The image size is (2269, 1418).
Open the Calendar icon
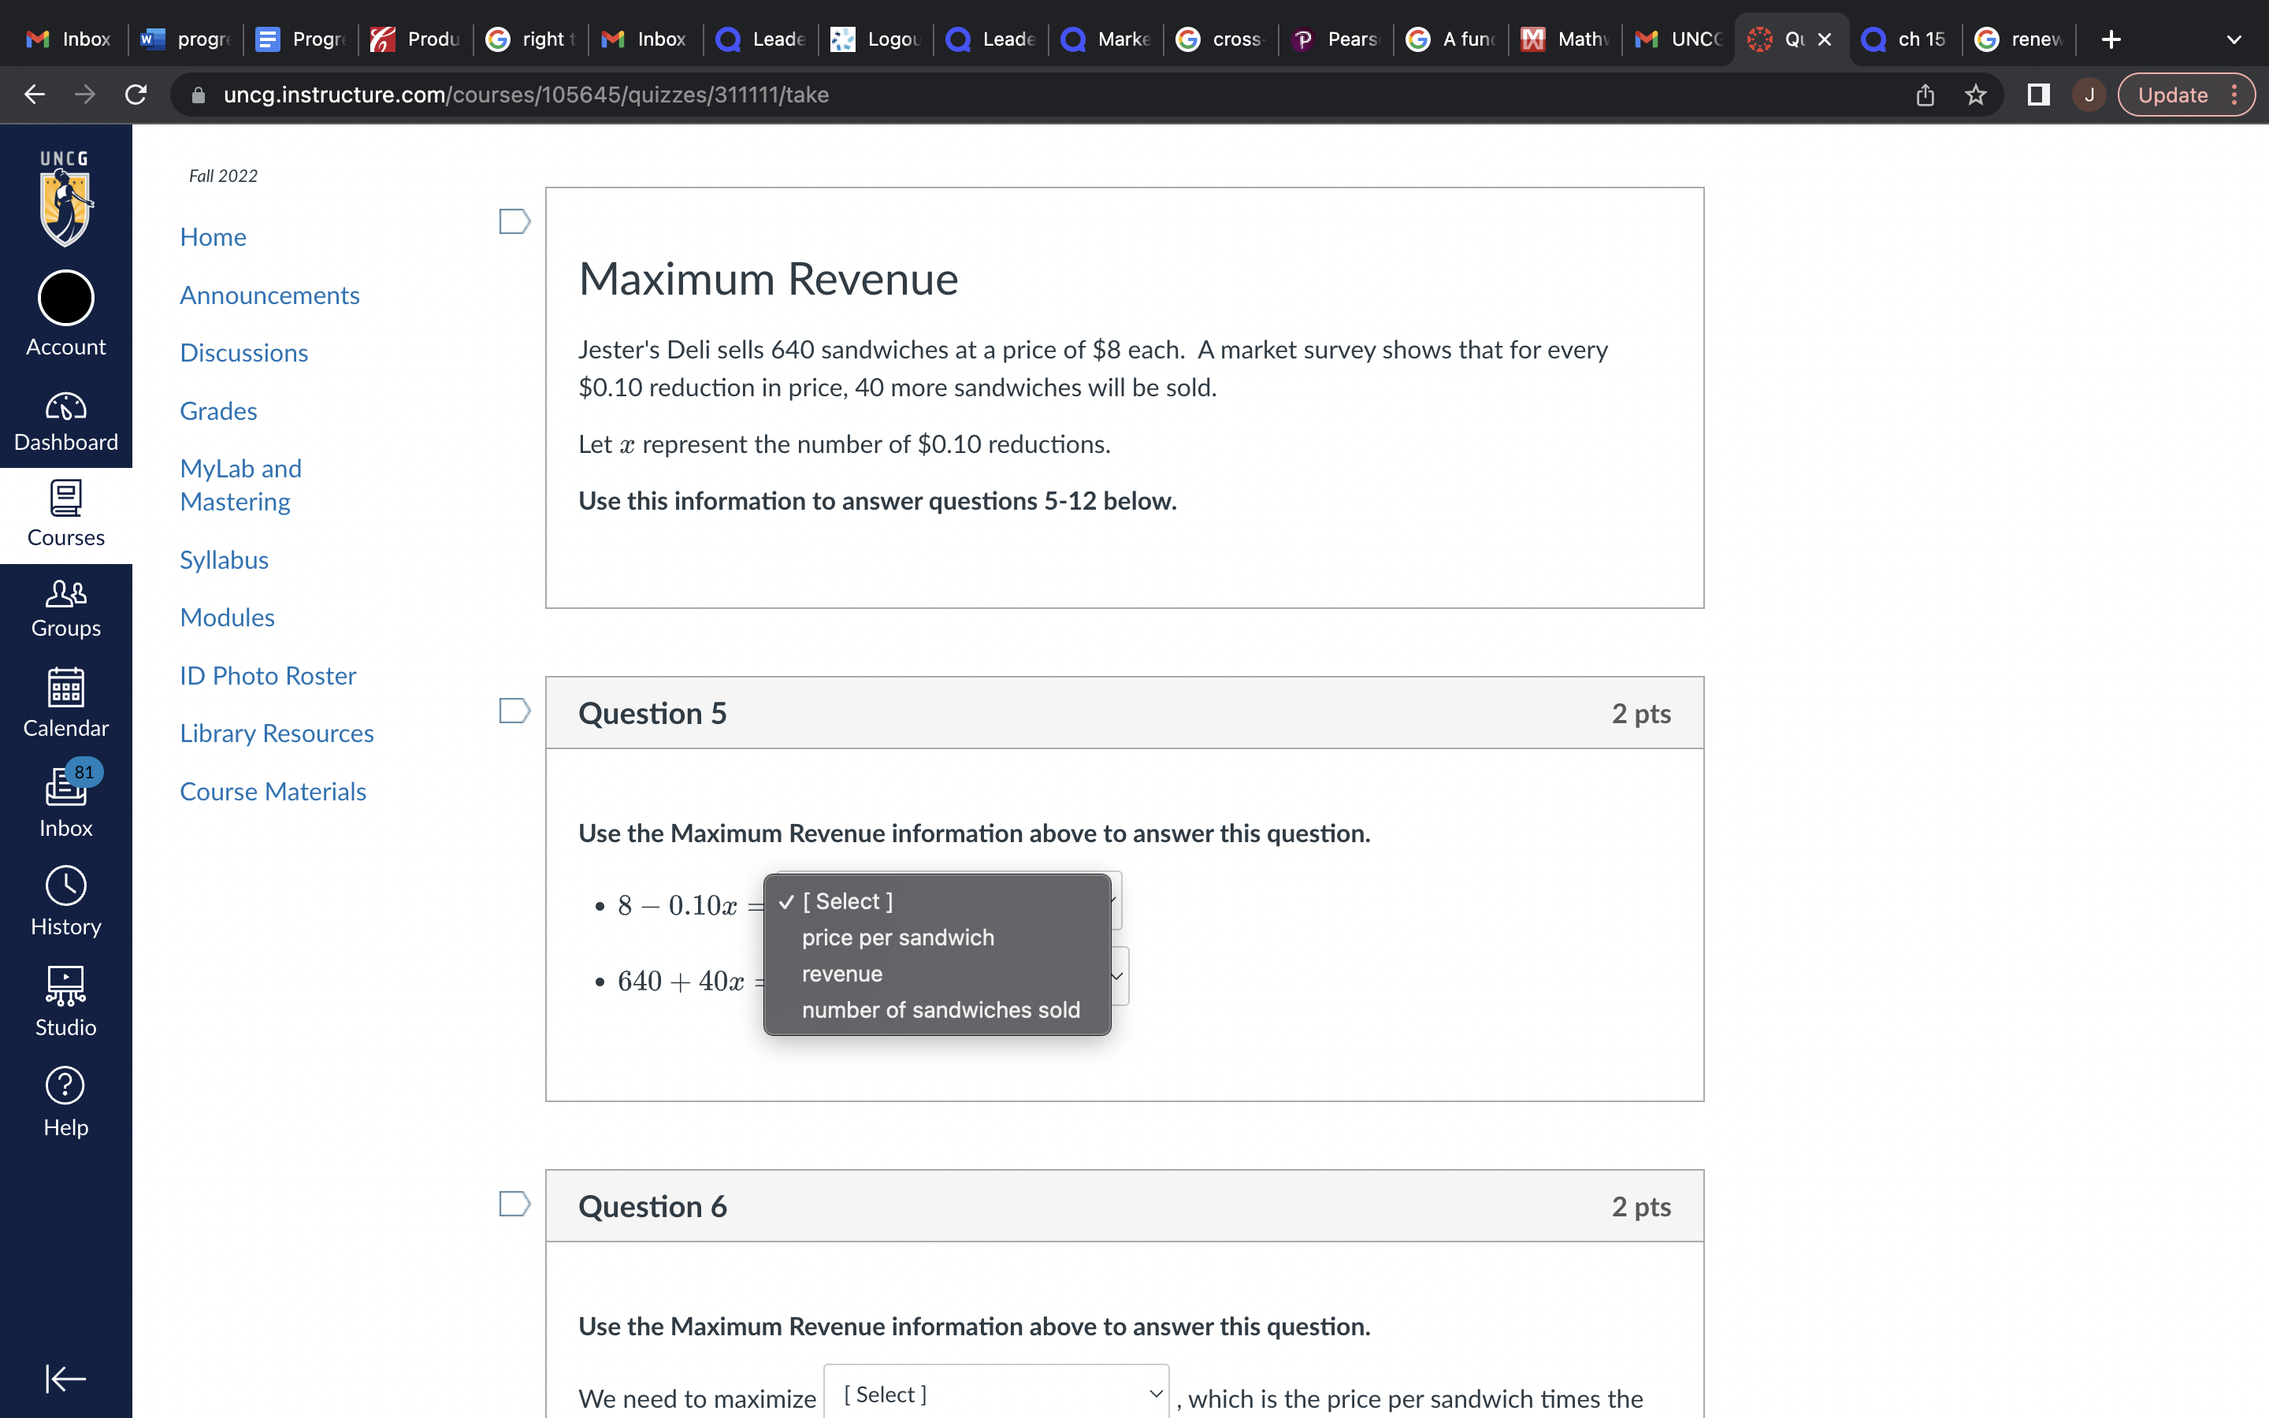(65, 701)
